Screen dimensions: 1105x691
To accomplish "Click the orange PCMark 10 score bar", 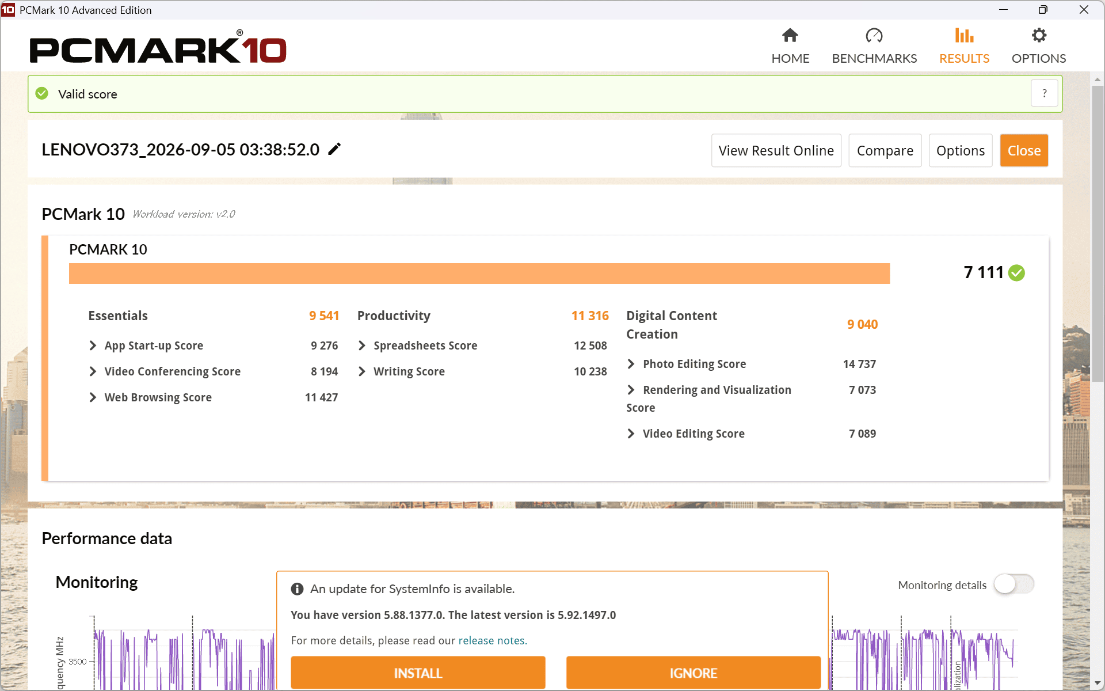I will tap(479, 274).
